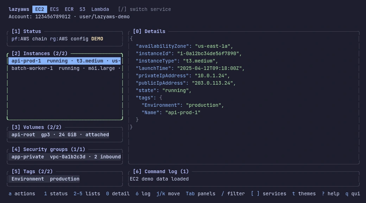Viewport: 366px width, 203px height.
Task: Click the '2-5 lists' footer shortcut
Action: (87, 194)
